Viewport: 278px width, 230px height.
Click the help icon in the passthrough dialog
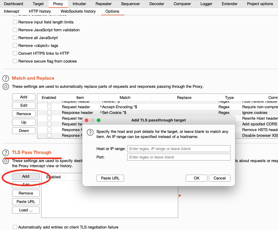pos(90,132)
